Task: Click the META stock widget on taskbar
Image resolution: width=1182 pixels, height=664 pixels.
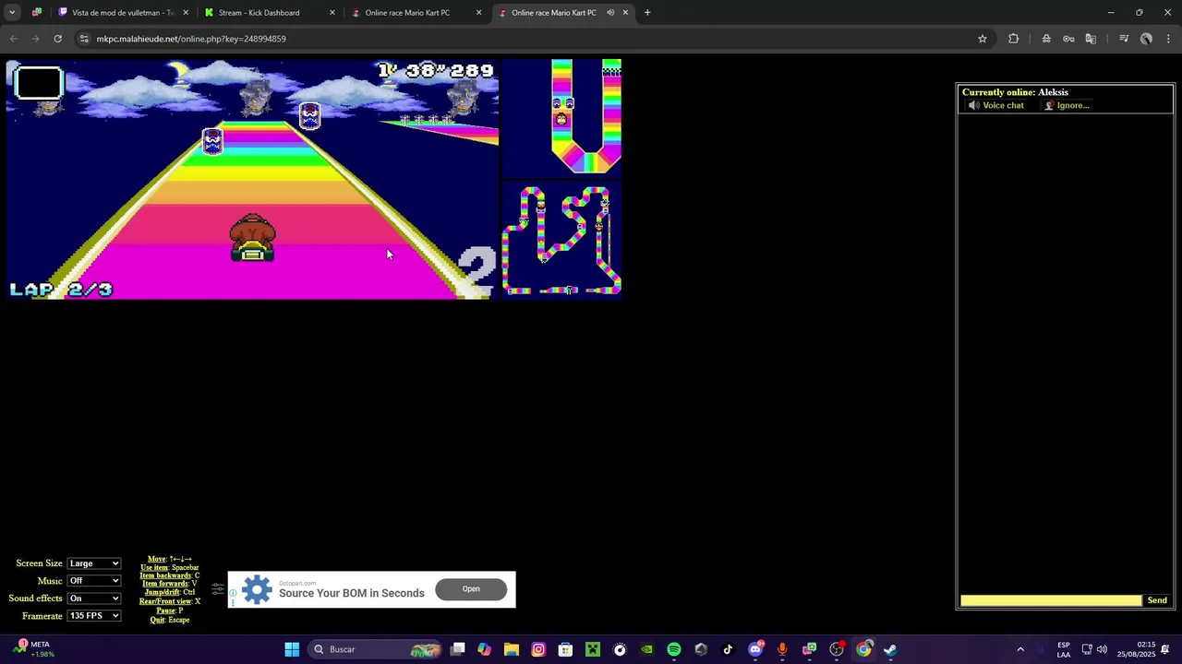Action: tap(33, 649)
